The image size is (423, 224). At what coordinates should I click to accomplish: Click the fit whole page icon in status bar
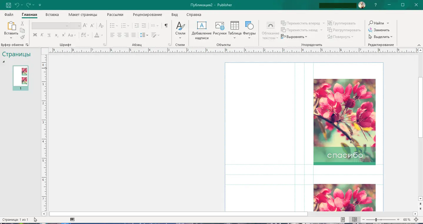pyautogui.click(x=416, y=220)
